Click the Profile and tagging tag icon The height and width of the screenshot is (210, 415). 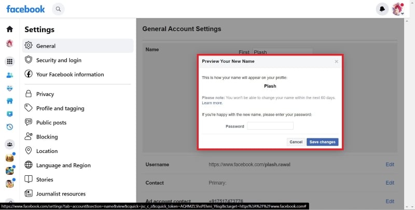29,108
